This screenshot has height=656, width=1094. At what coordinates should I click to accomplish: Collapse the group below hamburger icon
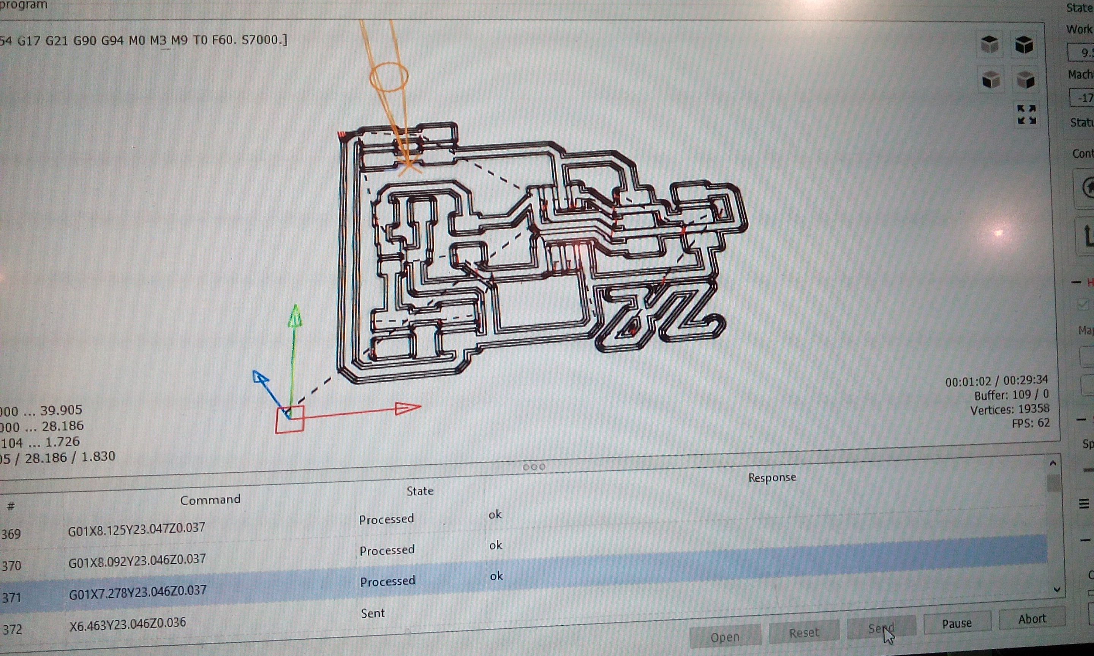tap(1085, 540)
